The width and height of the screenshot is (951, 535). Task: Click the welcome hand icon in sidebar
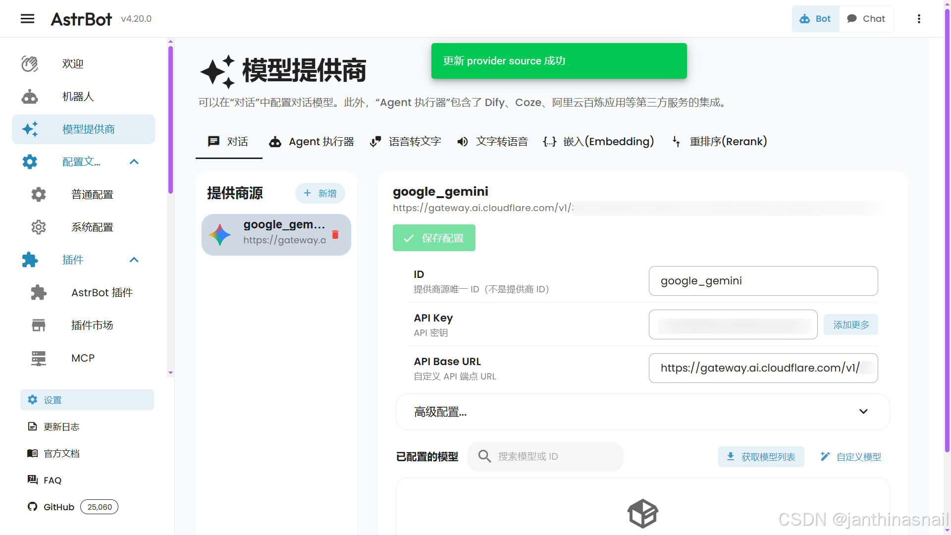(30, 64)
